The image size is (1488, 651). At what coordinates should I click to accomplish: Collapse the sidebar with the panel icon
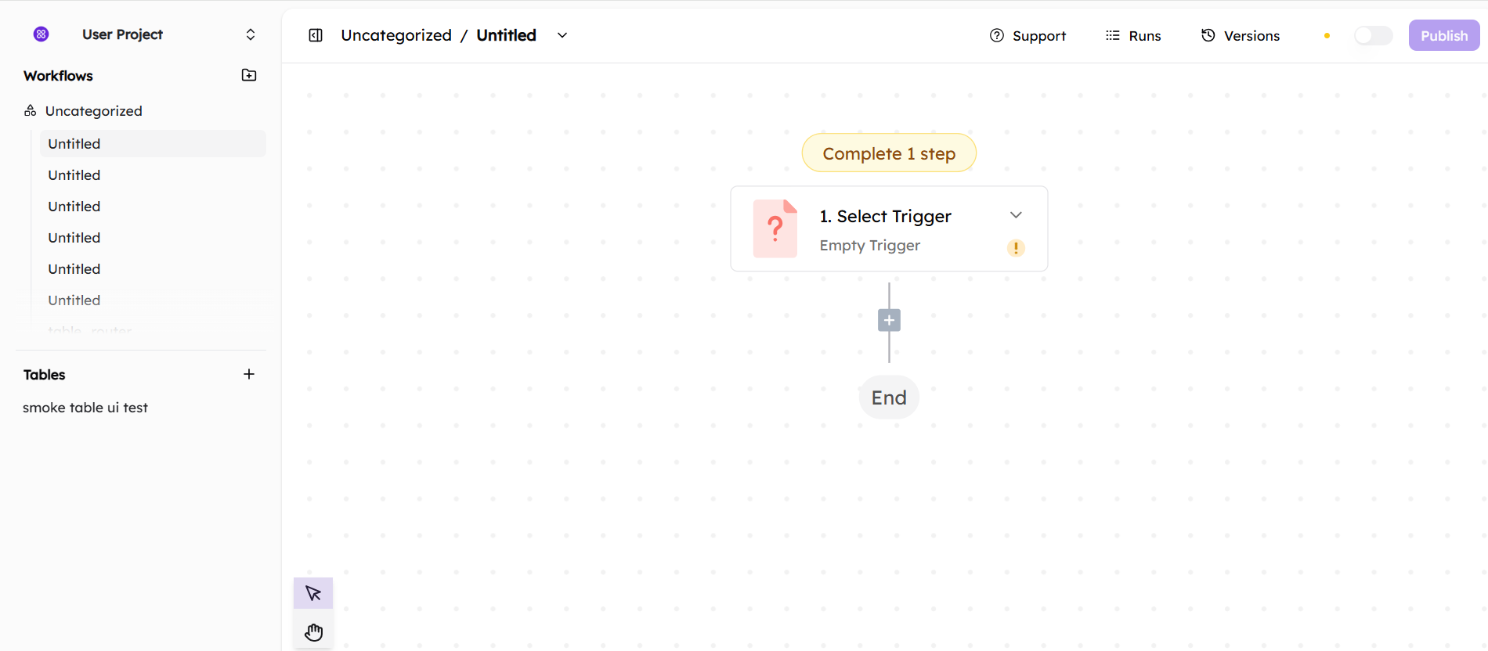point(316,35)
